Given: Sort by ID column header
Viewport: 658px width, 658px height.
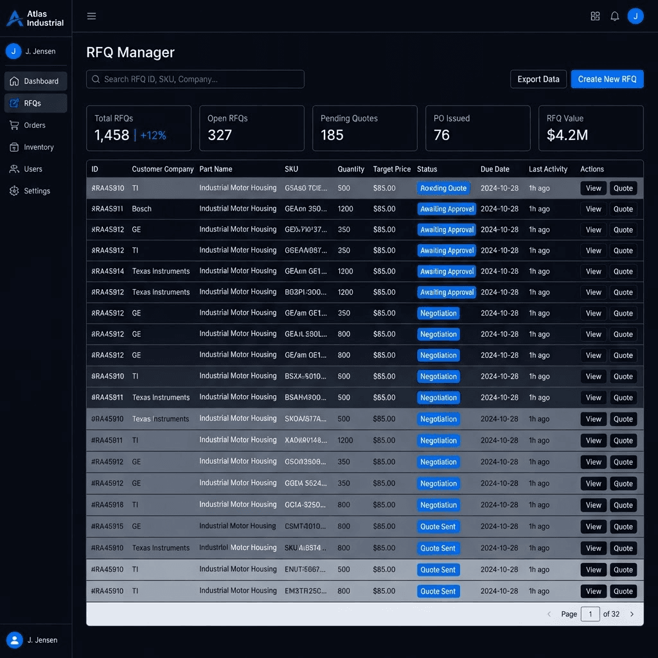Looking at the screenshot, I should click(x=95, y=169).
